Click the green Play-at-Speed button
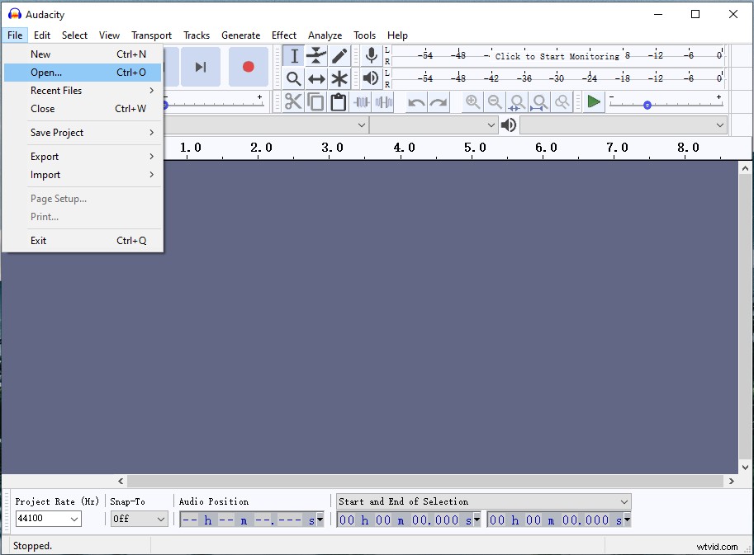The width and height of the screenshot is (754, 555). click(x=593, y=101)
